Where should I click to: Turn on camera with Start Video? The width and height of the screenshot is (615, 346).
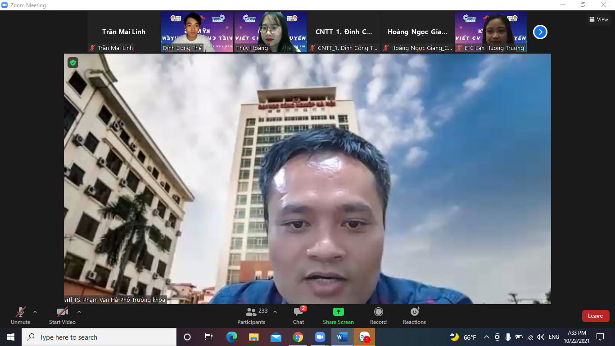(62, 315)
